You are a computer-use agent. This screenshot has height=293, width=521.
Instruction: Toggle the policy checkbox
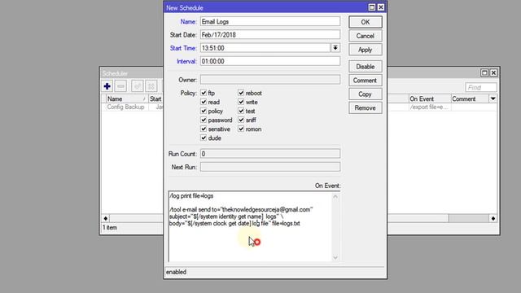[x=204, y=111]
